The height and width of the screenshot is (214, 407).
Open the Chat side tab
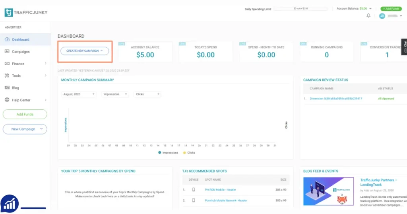click(x=404, y=47)
